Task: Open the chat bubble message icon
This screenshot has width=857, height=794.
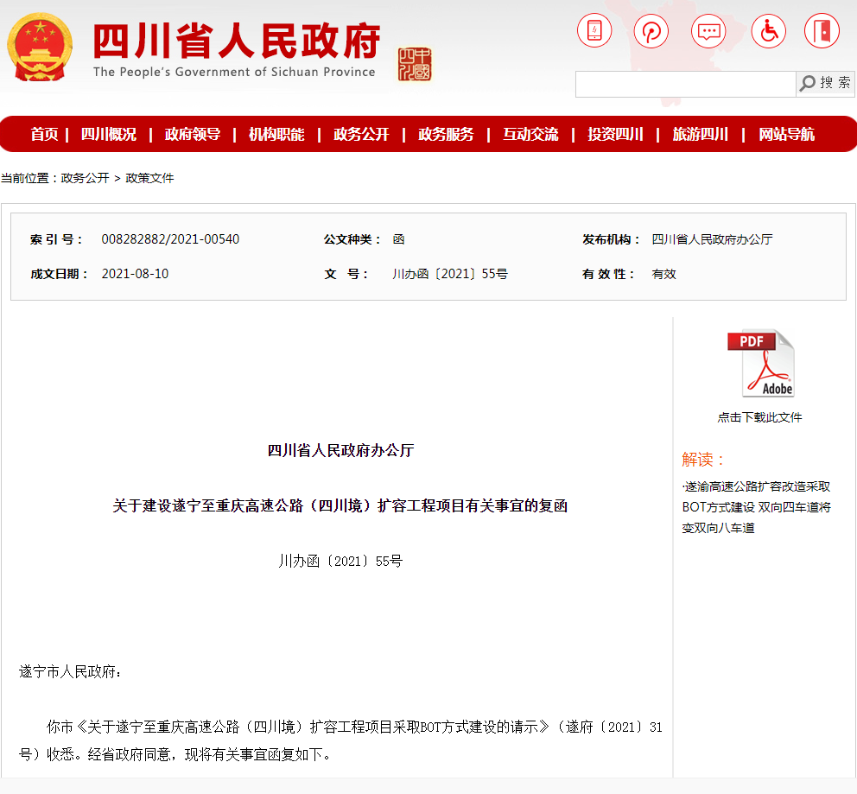Action: [x=708, y=31]
